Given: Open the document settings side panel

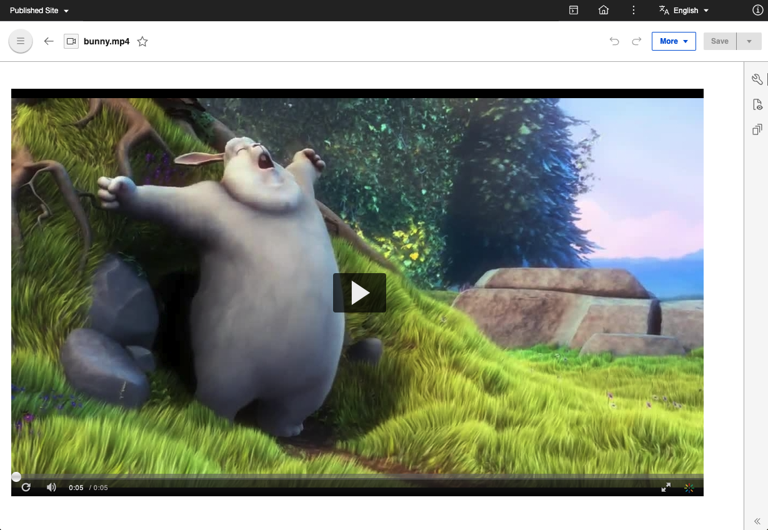Looking at the screenshot, I should pos(757,104).
